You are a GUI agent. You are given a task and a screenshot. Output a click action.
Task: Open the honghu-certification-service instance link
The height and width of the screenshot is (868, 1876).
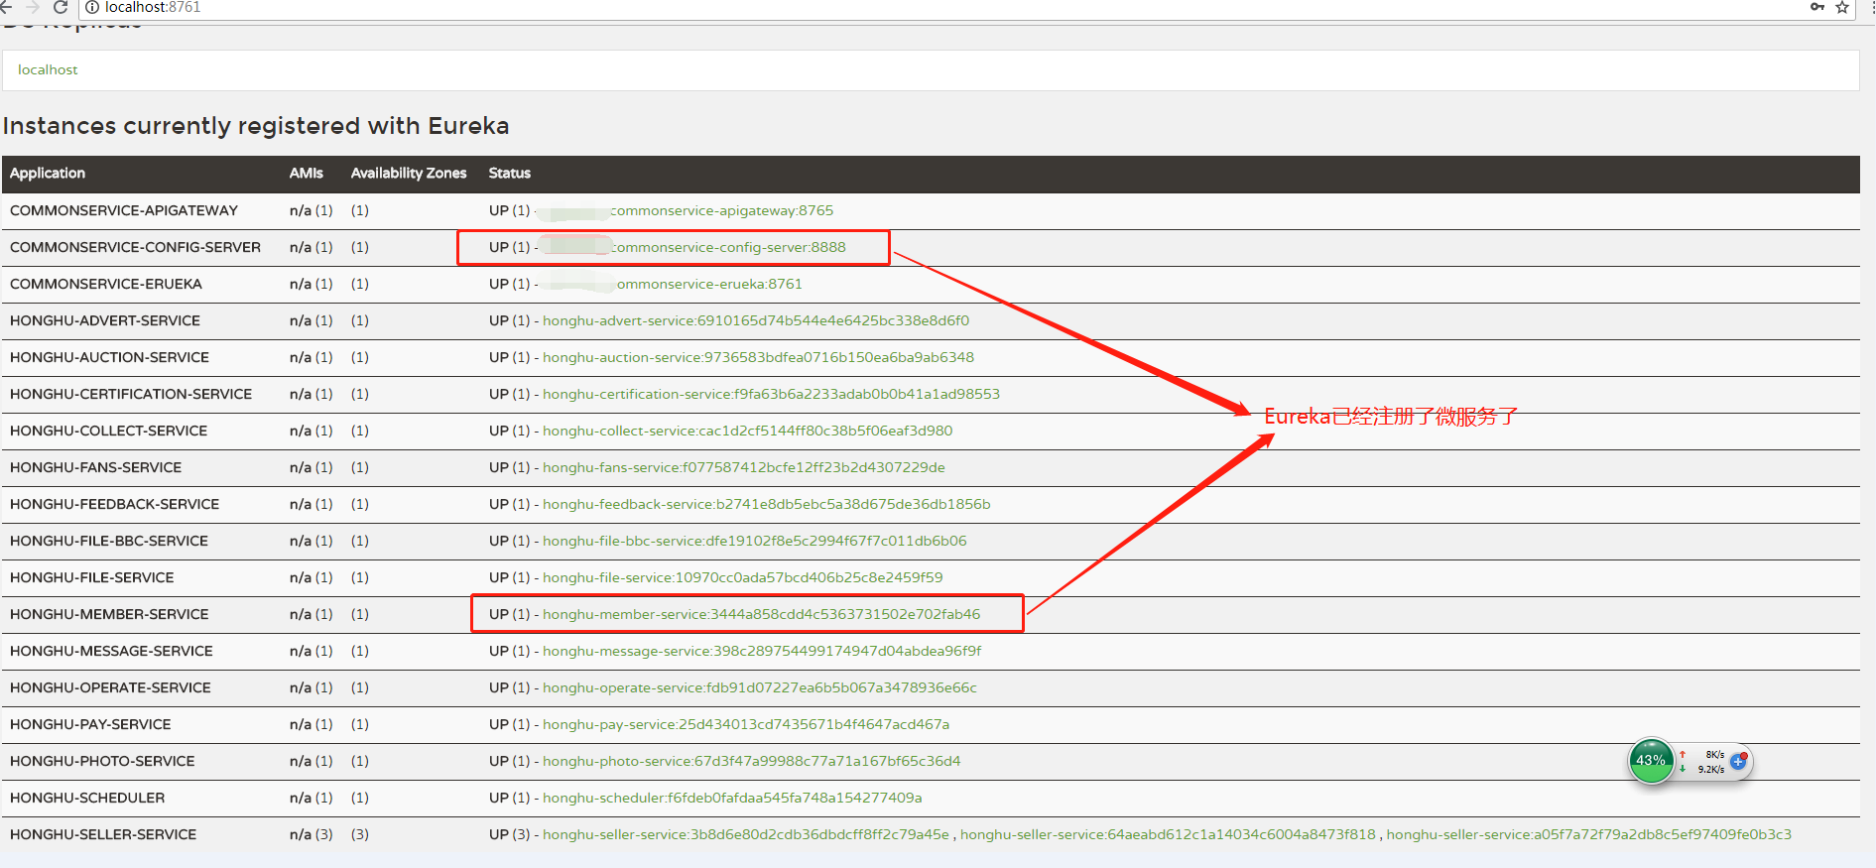[771, 394]
